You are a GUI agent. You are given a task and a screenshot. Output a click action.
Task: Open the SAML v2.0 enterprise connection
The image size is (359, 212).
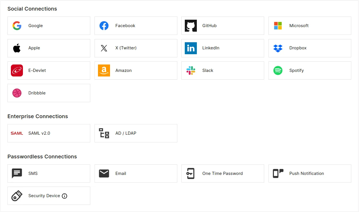click(x=49, y=133)
